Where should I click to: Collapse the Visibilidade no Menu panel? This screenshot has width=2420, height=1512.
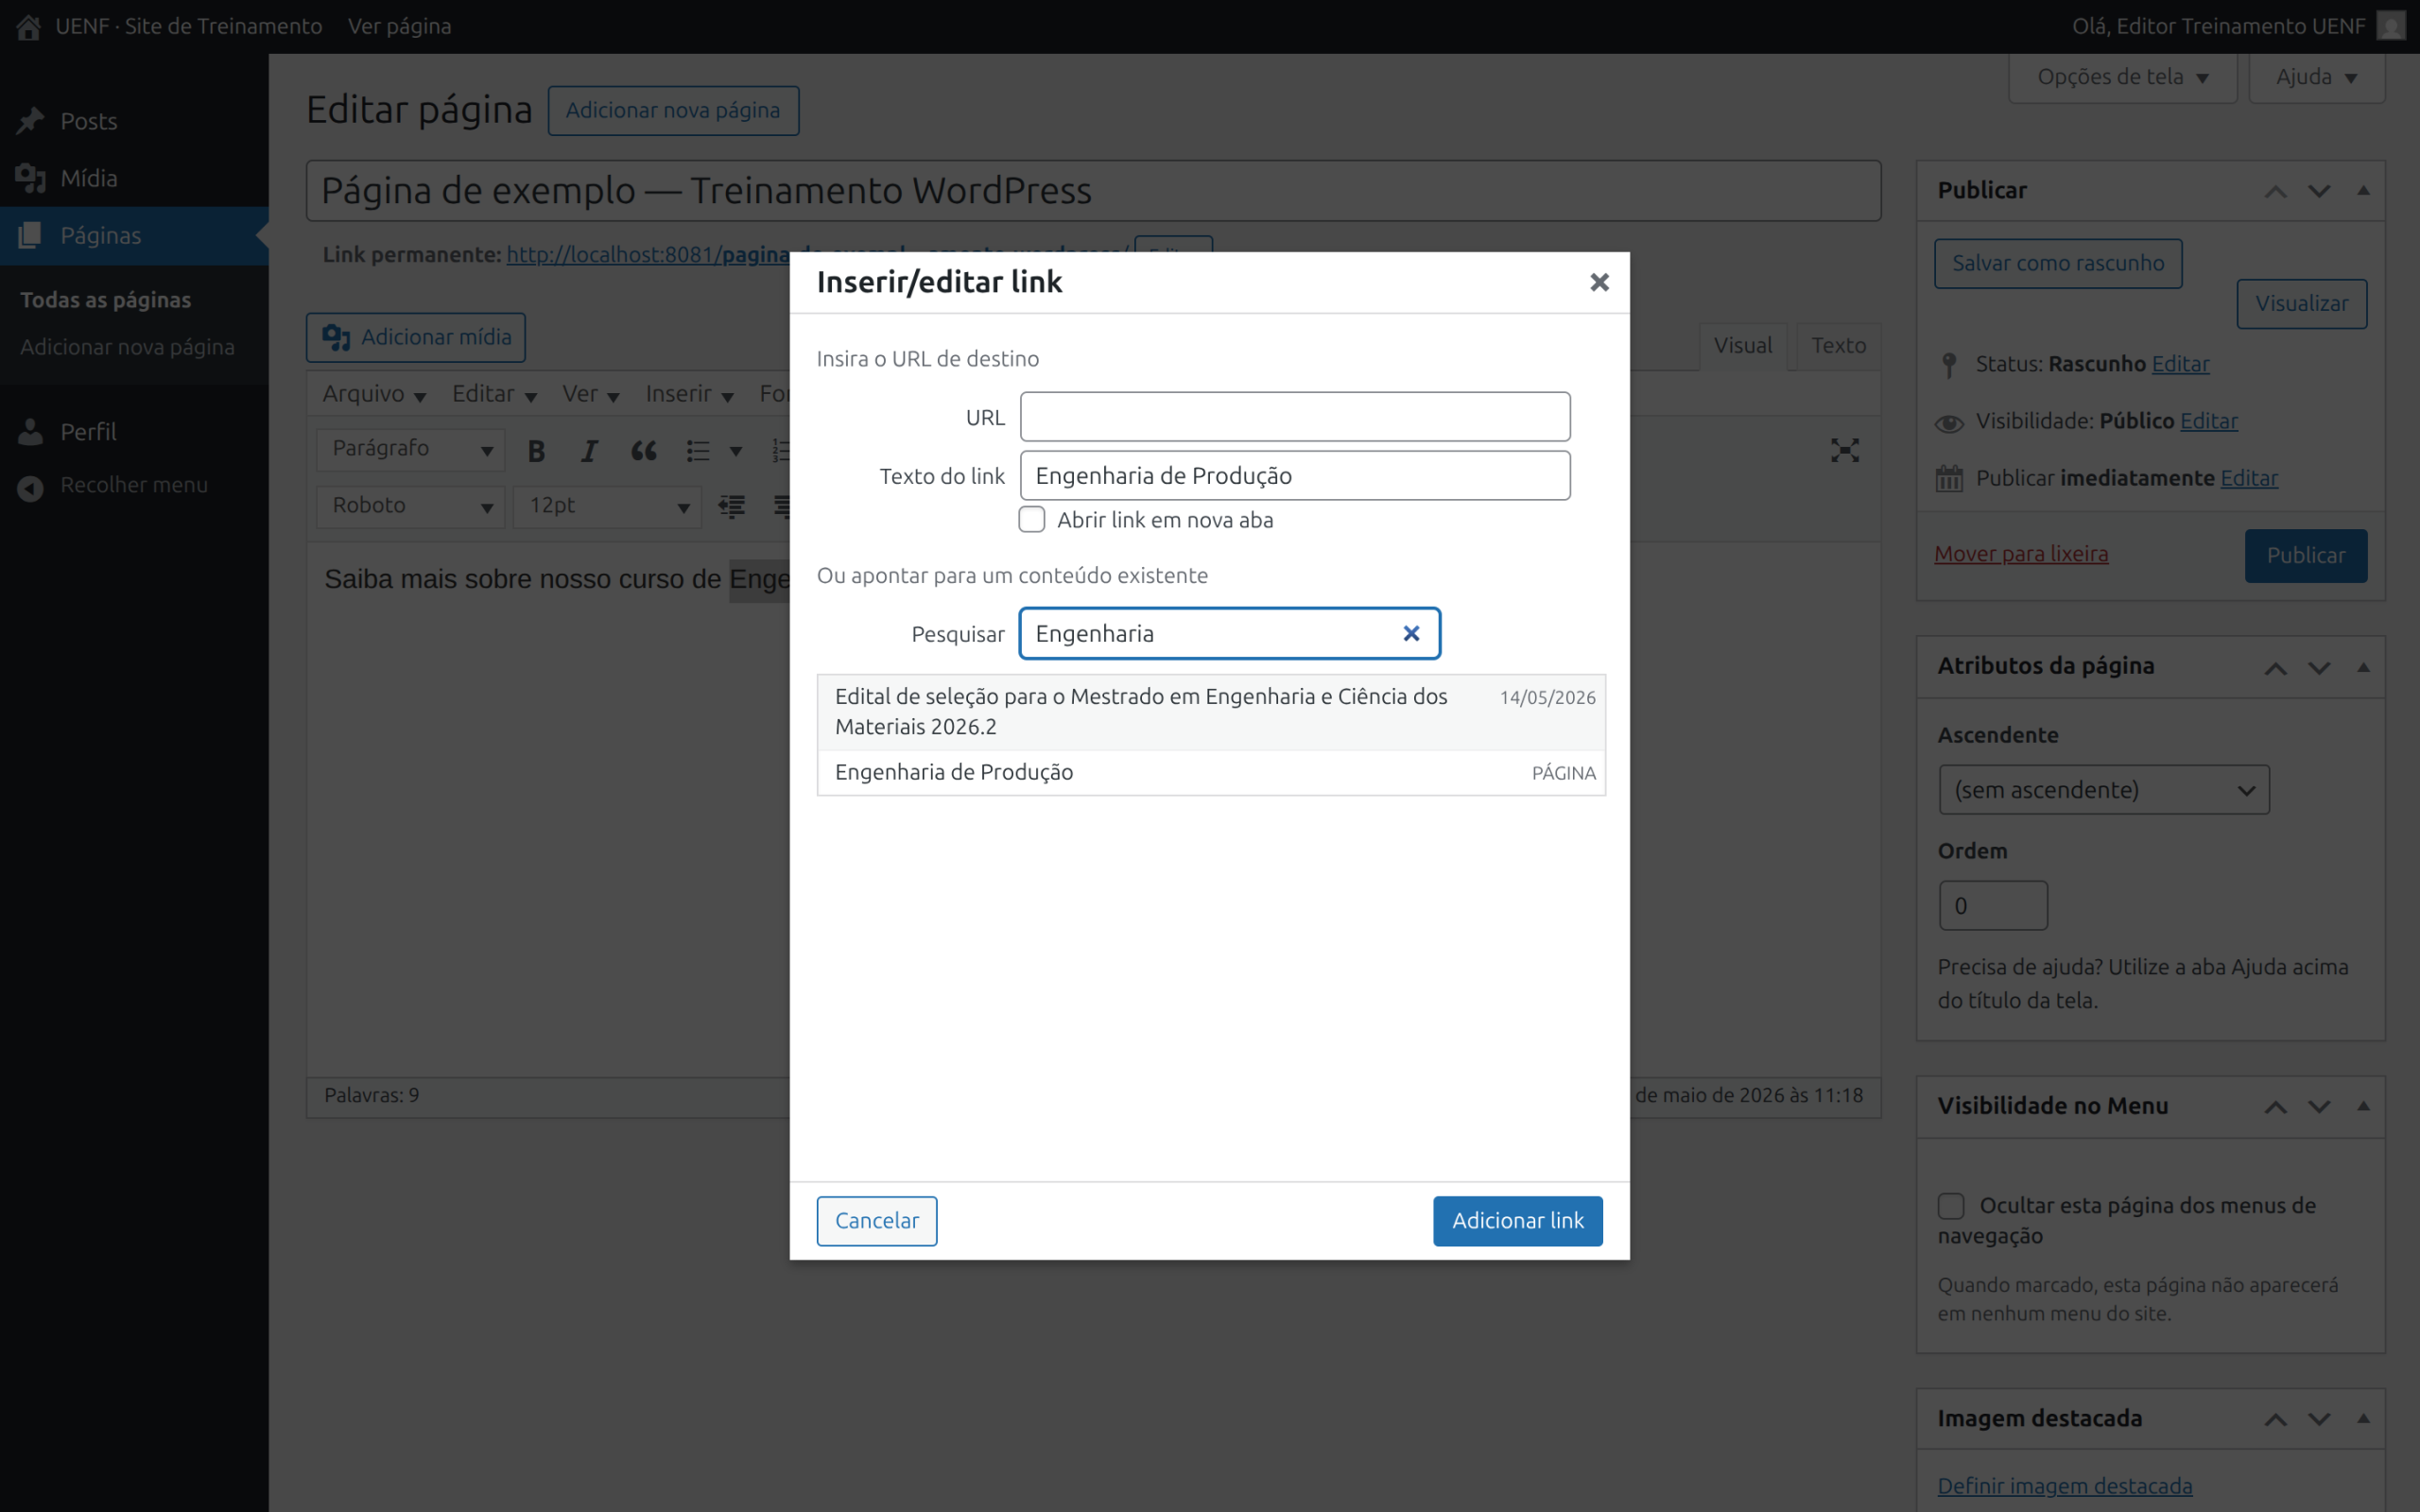[2363, 1107]
